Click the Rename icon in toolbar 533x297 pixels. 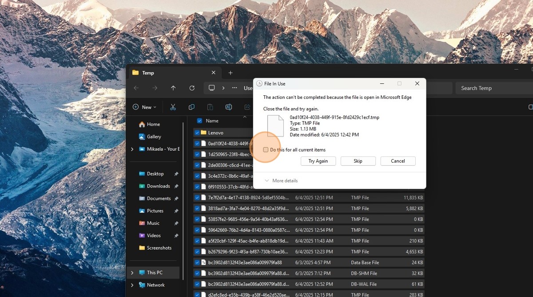pyautogui.click(x=229, y=107)
